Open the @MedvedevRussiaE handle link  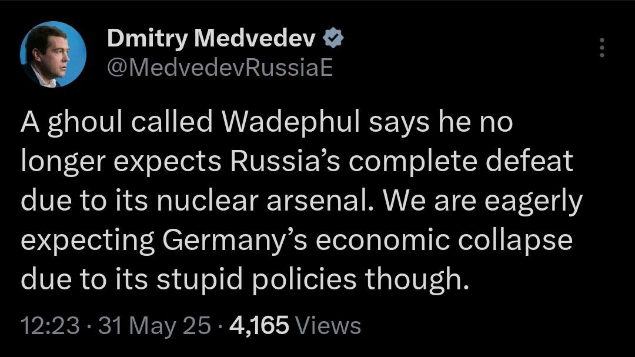(220, 69)
